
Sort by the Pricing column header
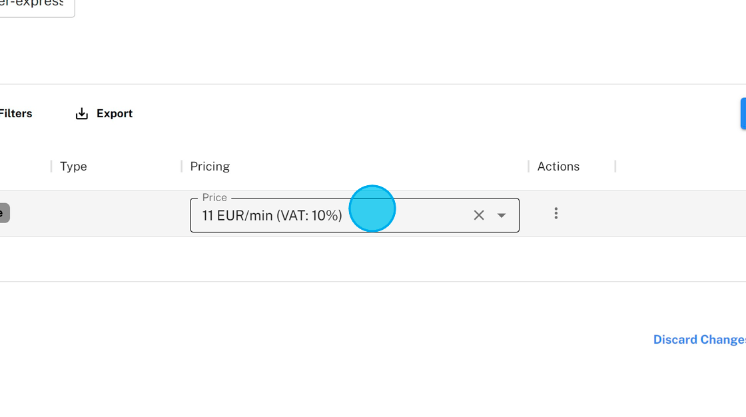coord(210,167)
